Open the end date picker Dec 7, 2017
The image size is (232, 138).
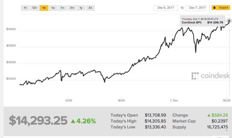198,7
